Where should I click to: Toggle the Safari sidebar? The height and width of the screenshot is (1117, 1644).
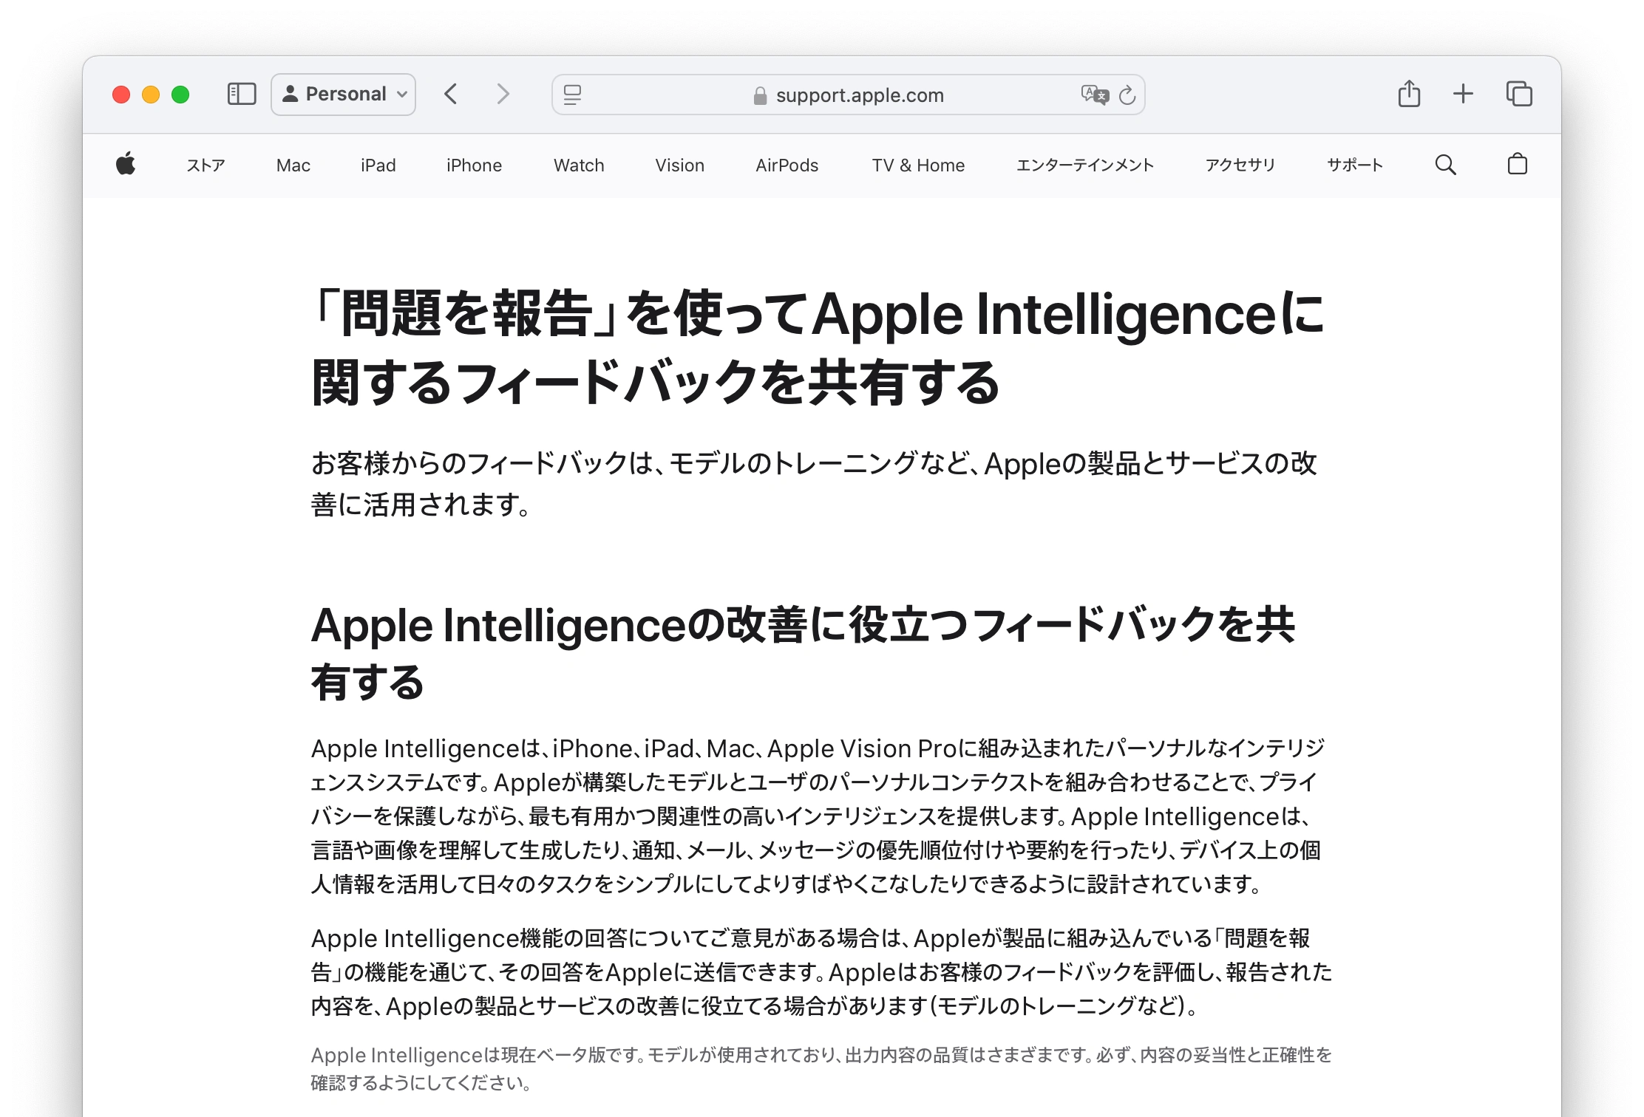pyautogui.click(x=241, y=94)
